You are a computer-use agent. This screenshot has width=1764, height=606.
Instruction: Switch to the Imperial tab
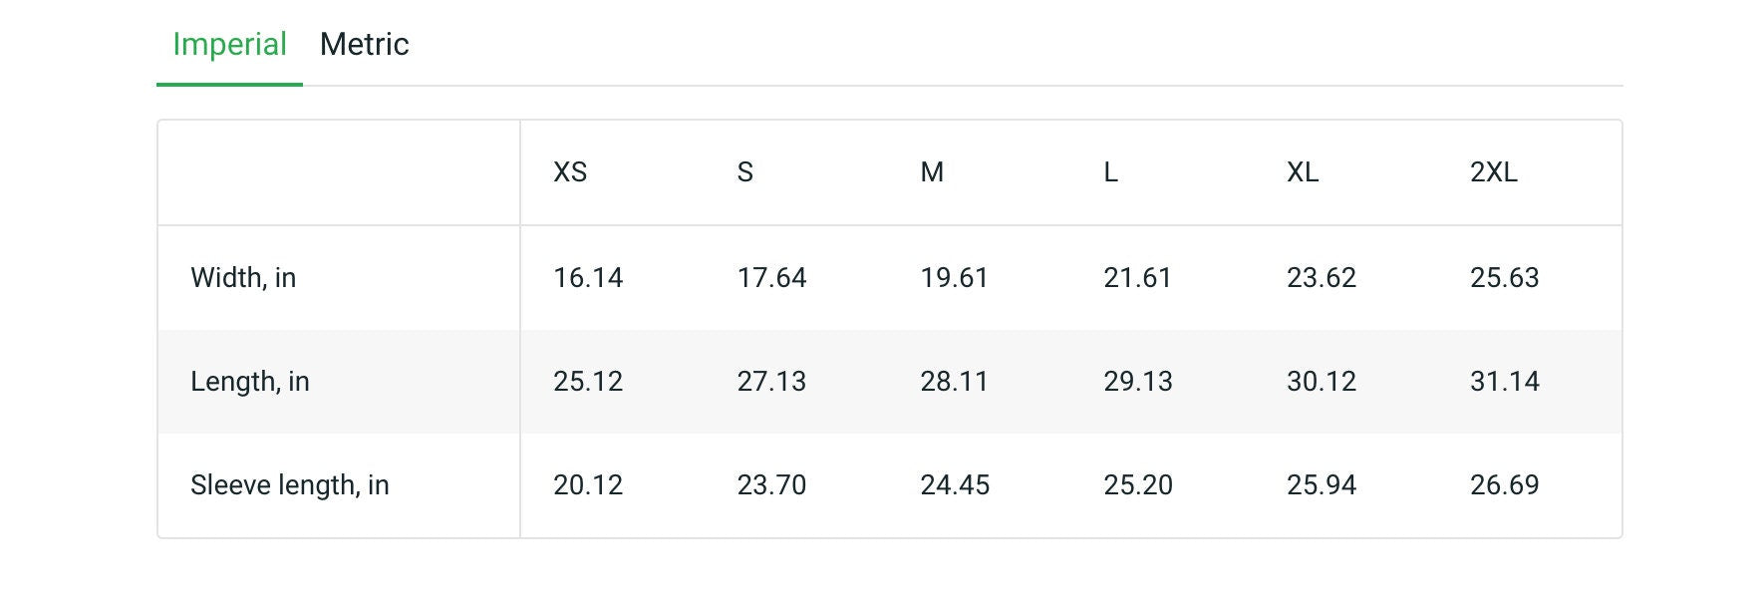pyautogui.click(x=229, y=45)
